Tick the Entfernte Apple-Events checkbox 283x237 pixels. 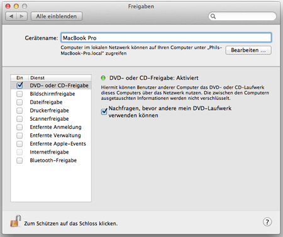[19, 144]
